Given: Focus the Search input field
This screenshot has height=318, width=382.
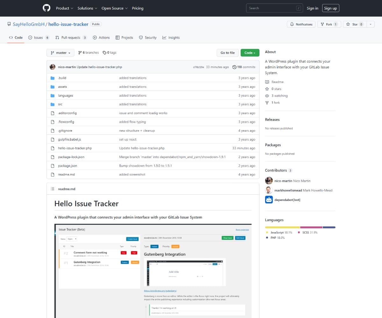Looking at the screenshot, I should point(274,8).
